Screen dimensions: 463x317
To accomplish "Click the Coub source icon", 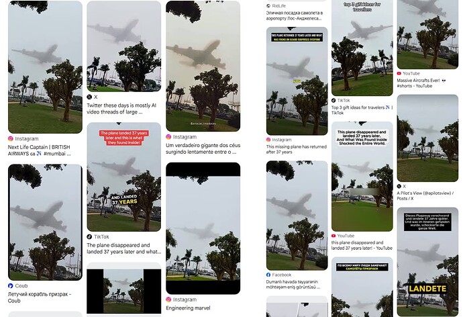I will (x=11, y=285).
